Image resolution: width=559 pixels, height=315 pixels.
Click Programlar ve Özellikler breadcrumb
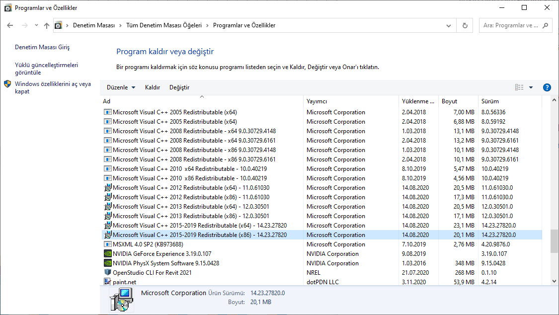[244, 25]
